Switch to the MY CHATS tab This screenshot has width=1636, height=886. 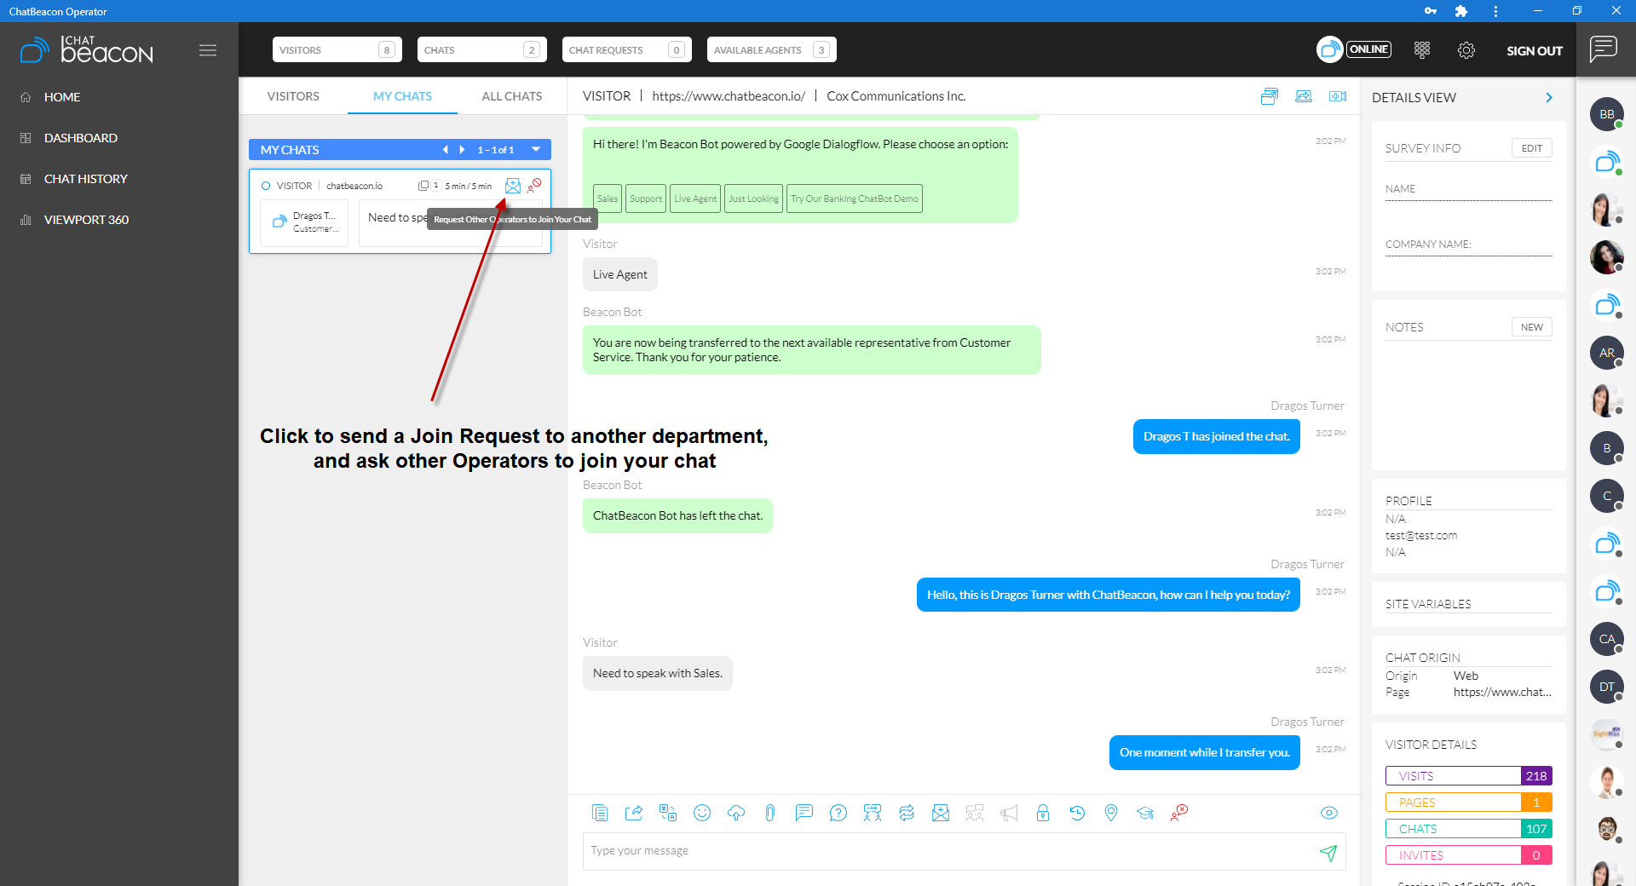(402, 96)
